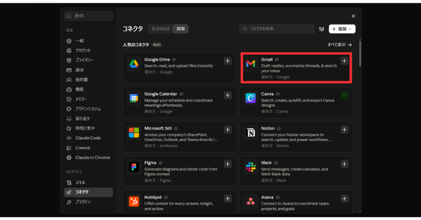Open 機能 settings
Viewport: 421px width, 220px height.
coord(88,89)
